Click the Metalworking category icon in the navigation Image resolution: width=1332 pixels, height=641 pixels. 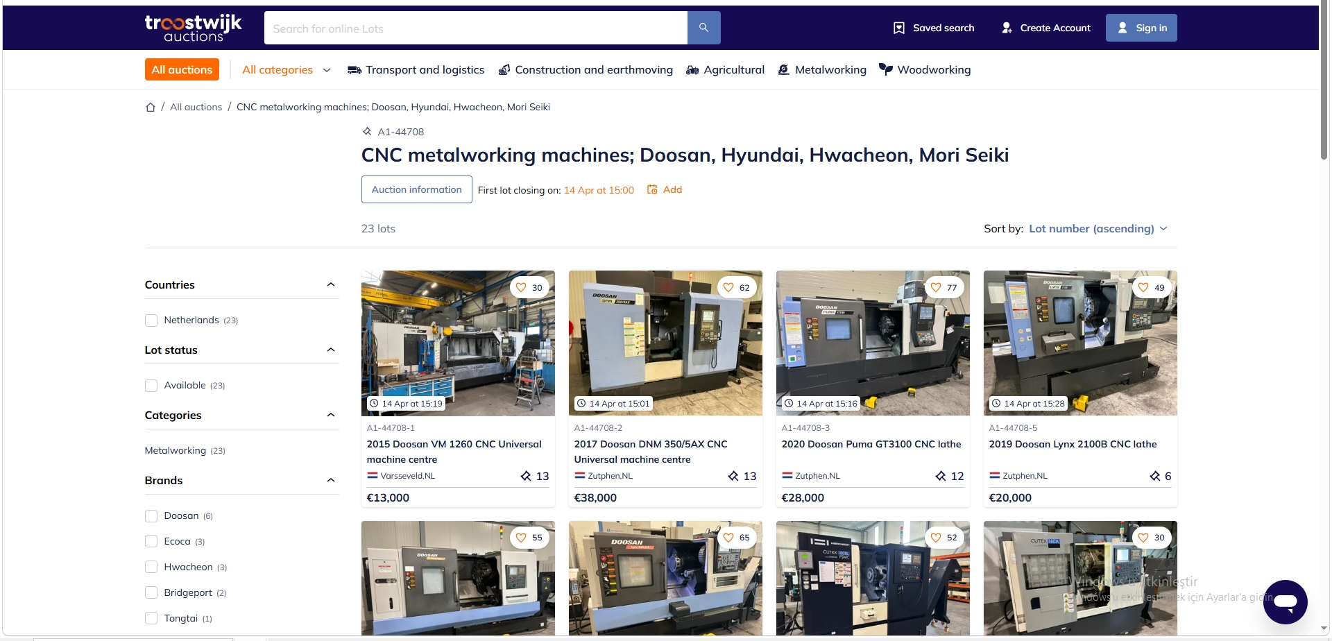783,69
